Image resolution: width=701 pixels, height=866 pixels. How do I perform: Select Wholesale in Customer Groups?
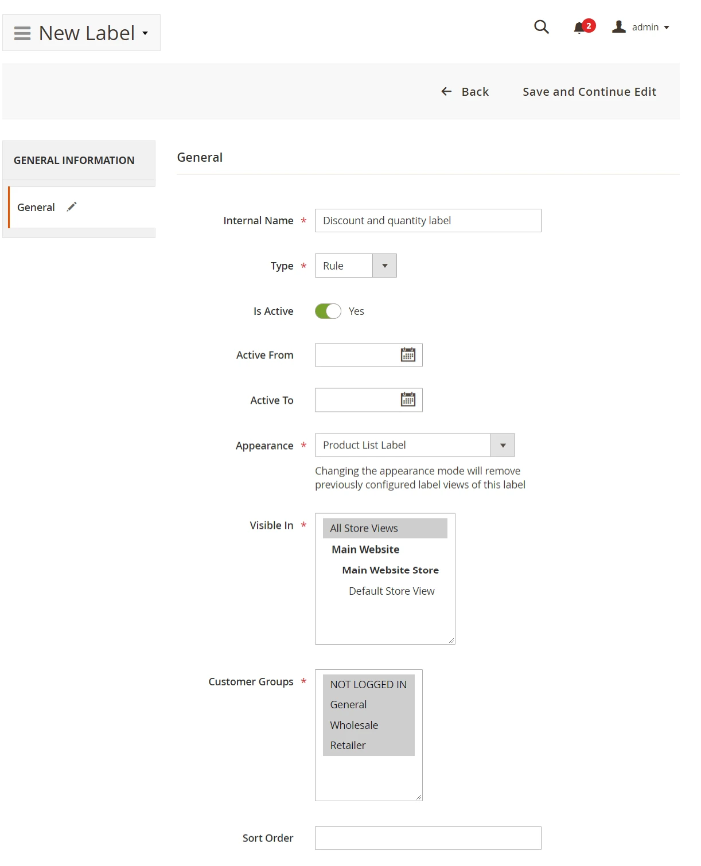click(354, 725)
